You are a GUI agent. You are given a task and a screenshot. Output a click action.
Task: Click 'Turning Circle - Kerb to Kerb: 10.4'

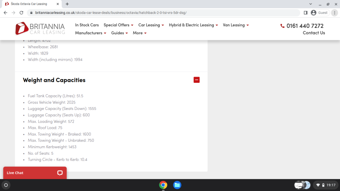pyautogui.click(x=57, y=159)
